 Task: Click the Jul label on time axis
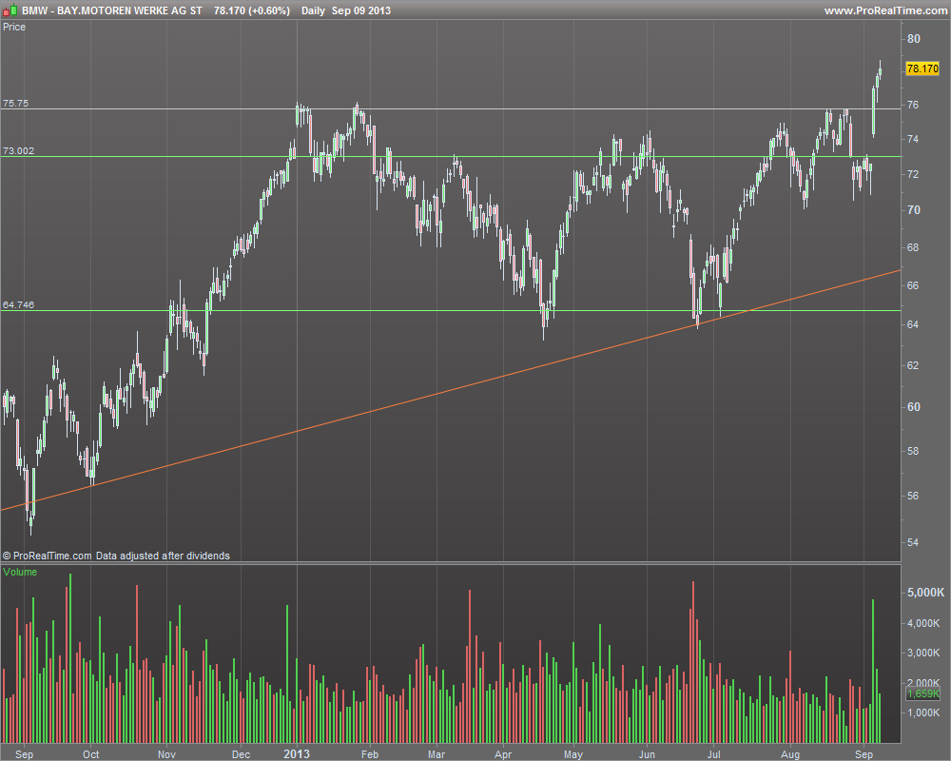coord(714,754)
